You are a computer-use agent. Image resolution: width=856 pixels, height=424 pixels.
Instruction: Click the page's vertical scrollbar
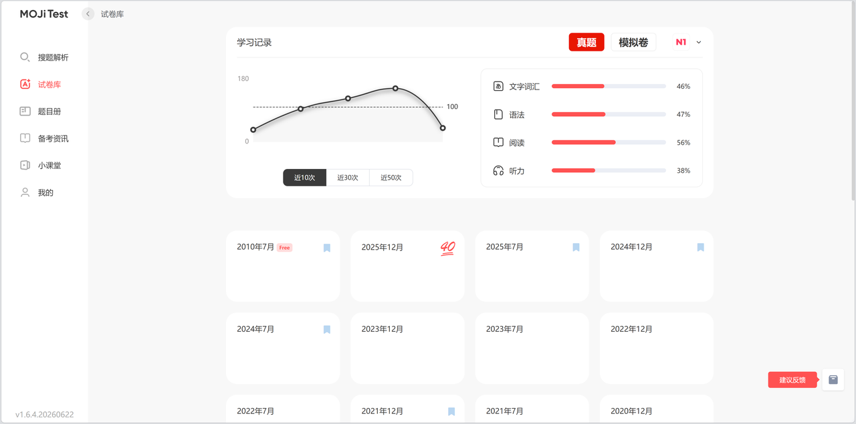tap(853, 100)
